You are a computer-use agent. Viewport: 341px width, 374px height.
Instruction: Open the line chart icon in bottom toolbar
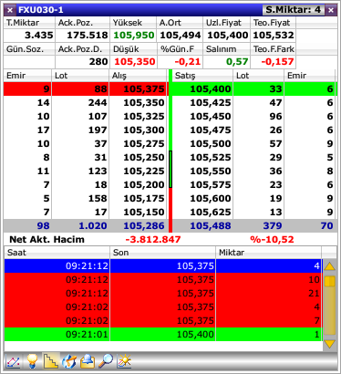click(x=13, y=361)
